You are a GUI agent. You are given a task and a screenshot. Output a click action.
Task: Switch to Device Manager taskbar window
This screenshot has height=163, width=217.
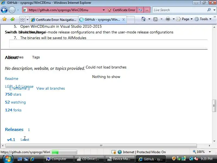[120, 159]
